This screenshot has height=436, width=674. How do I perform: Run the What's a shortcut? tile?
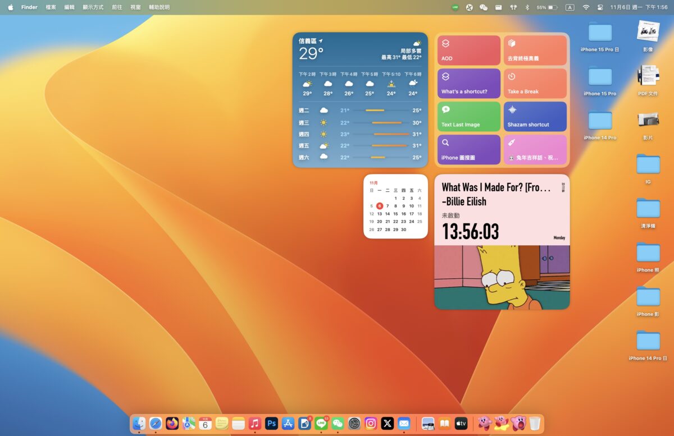469,84
